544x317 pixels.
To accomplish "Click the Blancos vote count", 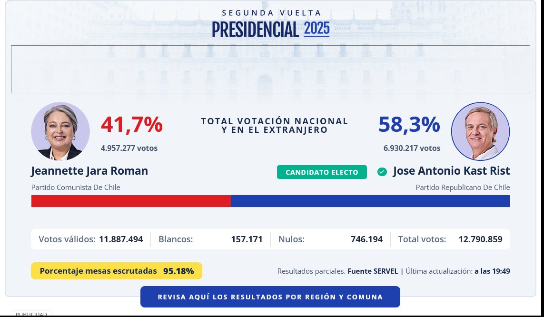I will coord(247,239).
